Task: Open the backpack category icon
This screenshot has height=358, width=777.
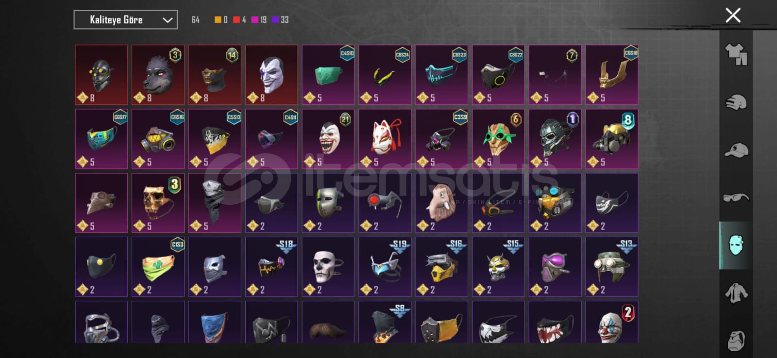Action: coord(736,340)
